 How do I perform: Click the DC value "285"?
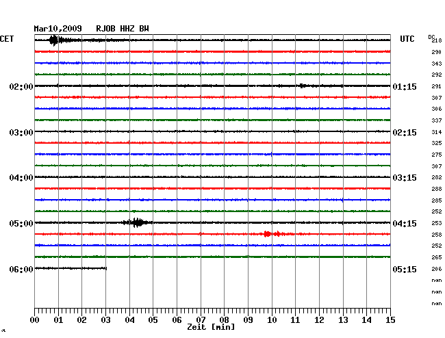point(437,200)
